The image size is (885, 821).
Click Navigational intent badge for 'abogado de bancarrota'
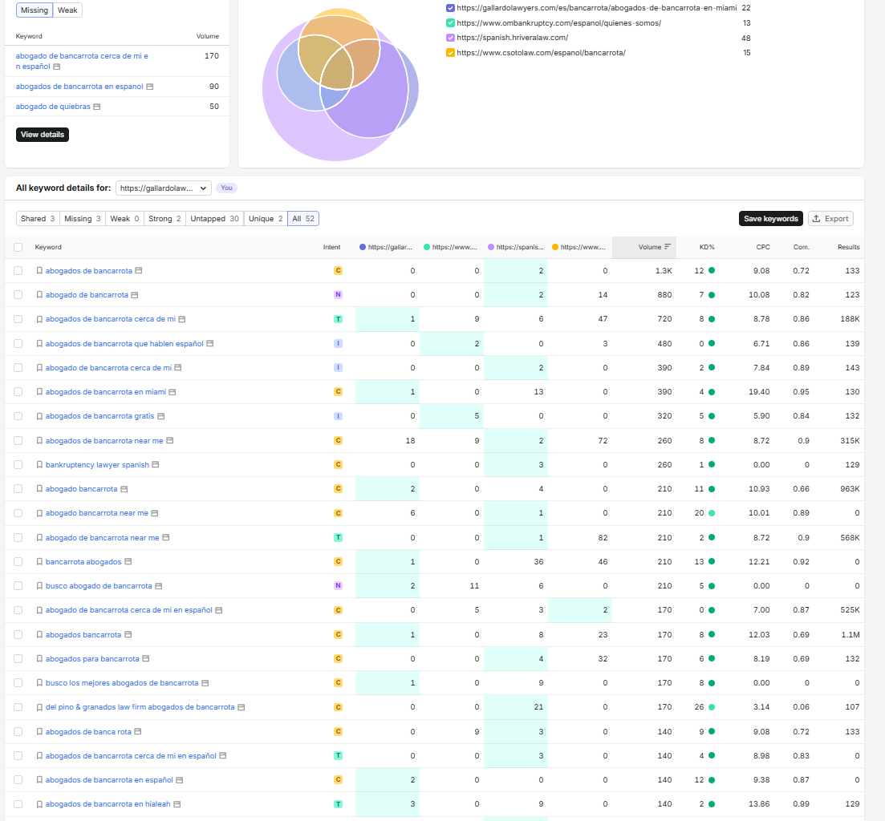tap(338, 295)
